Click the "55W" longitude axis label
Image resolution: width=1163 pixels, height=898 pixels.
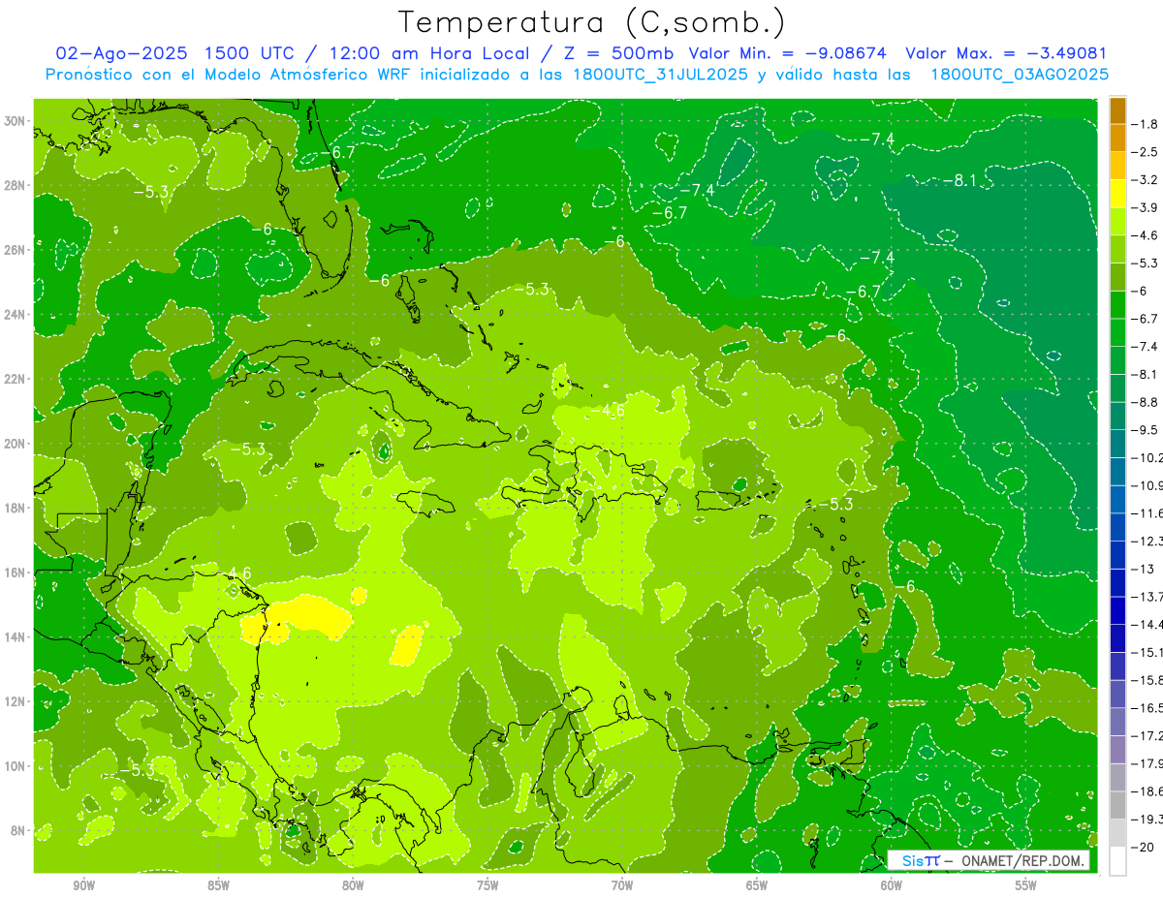[x=1026, y=885]
